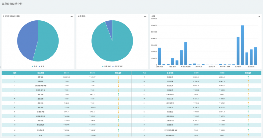Click the ¥5237.46 cell
This screenshot has height=138, width=263.
[x=196, y=86]
